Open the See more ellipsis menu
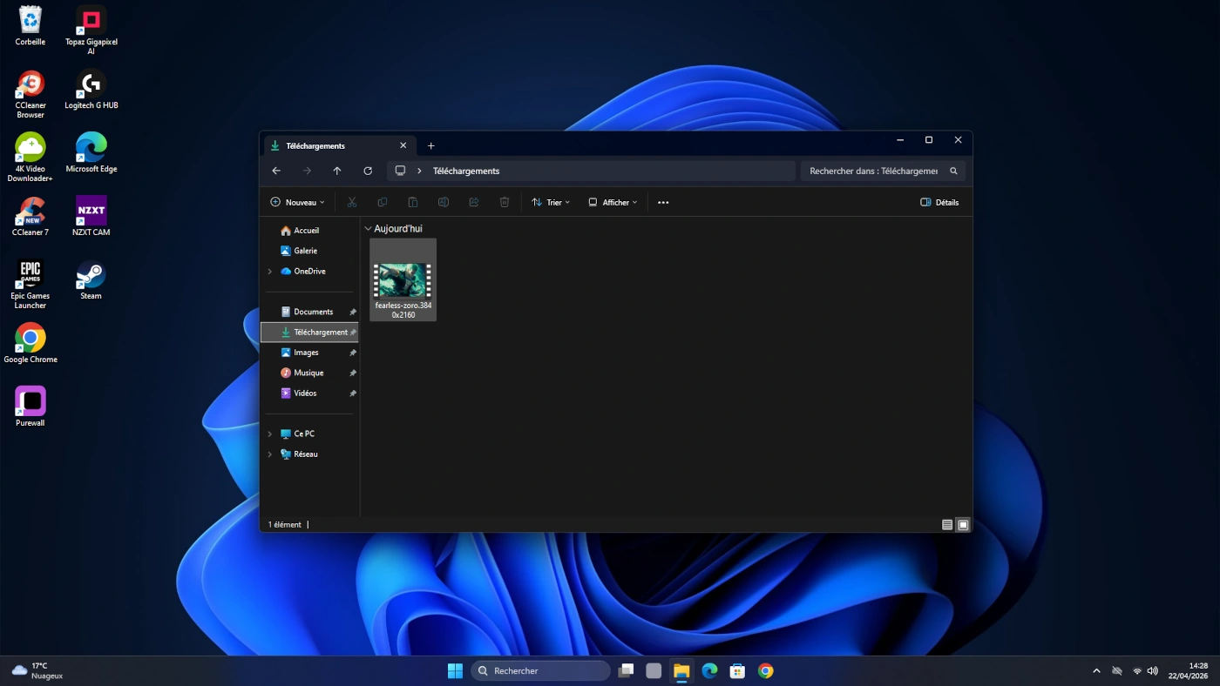 pyautogui.click(x=663, y=203)
